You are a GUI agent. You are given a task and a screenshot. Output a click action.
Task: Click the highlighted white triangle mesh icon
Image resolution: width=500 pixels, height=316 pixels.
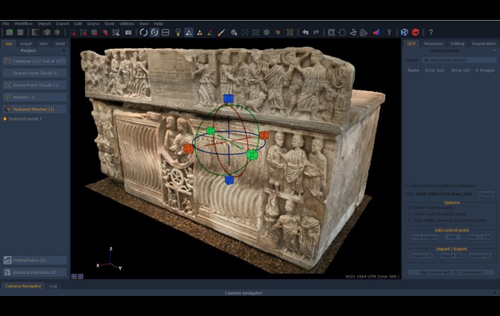click(189, 33)
